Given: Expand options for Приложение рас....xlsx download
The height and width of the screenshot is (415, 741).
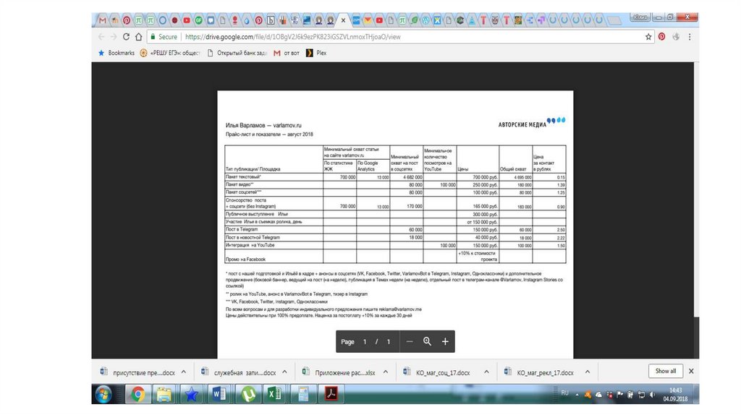Looking at the screenshot, I should [386, 372].
